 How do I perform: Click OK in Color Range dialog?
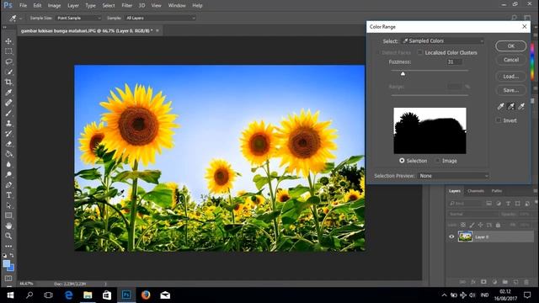511,45
